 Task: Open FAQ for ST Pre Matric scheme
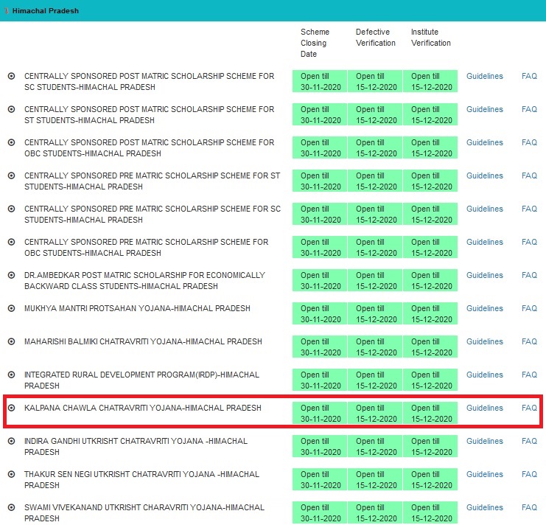[529, 175]
